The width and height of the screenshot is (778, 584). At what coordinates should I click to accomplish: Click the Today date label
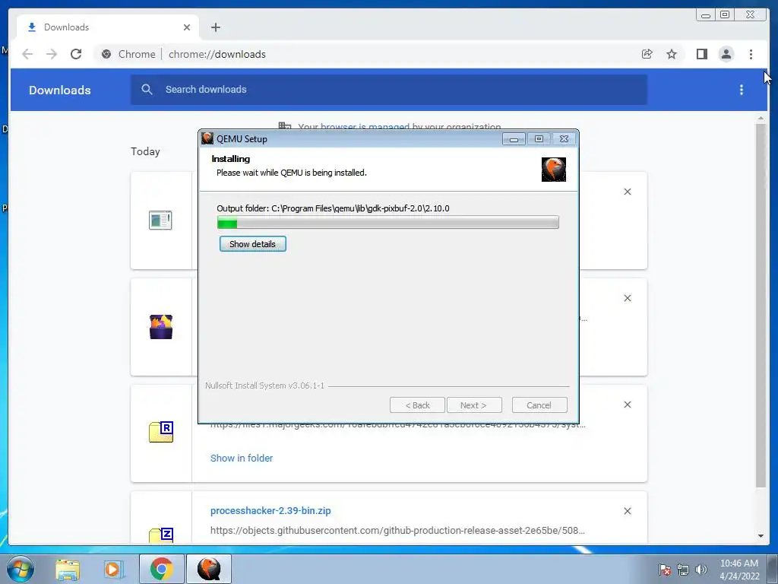[x=145, y=151]
